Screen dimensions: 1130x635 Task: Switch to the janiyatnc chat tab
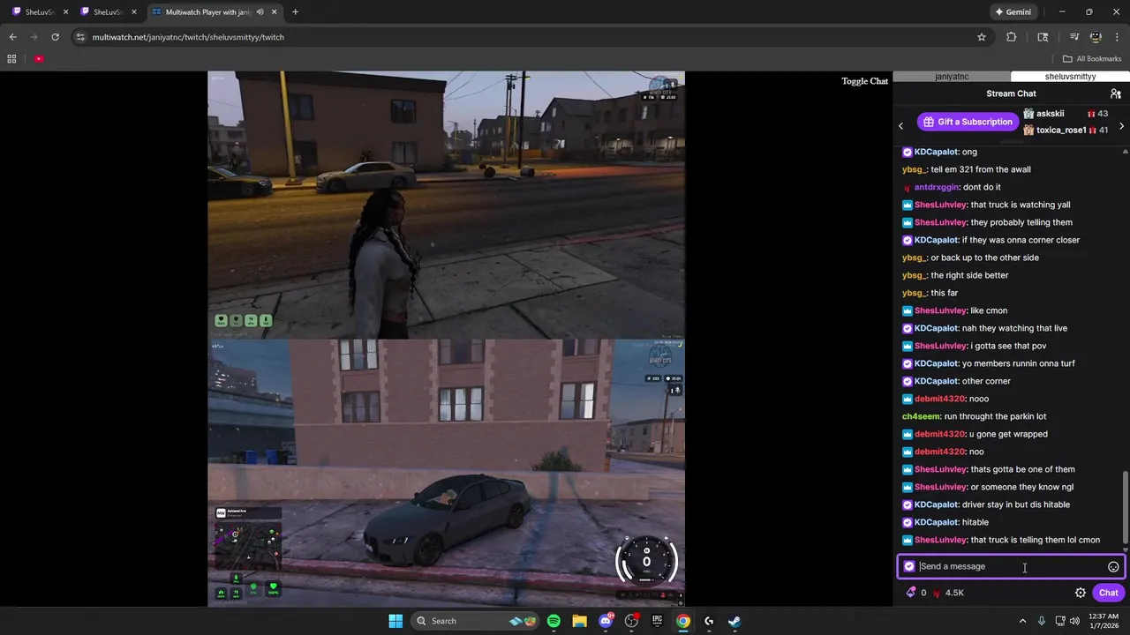coord(952,77)
